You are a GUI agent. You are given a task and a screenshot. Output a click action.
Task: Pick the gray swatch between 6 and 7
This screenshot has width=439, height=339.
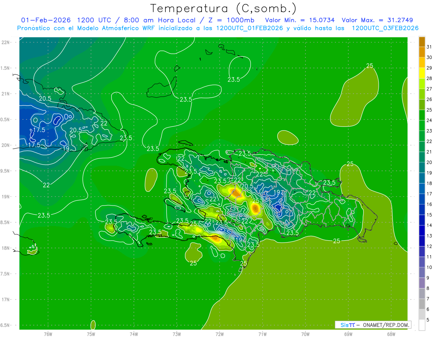click(422, 304)
